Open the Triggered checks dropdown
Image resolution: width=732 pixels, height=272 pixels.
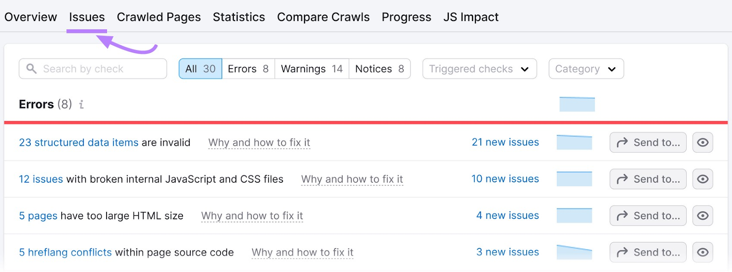[479, 69]
